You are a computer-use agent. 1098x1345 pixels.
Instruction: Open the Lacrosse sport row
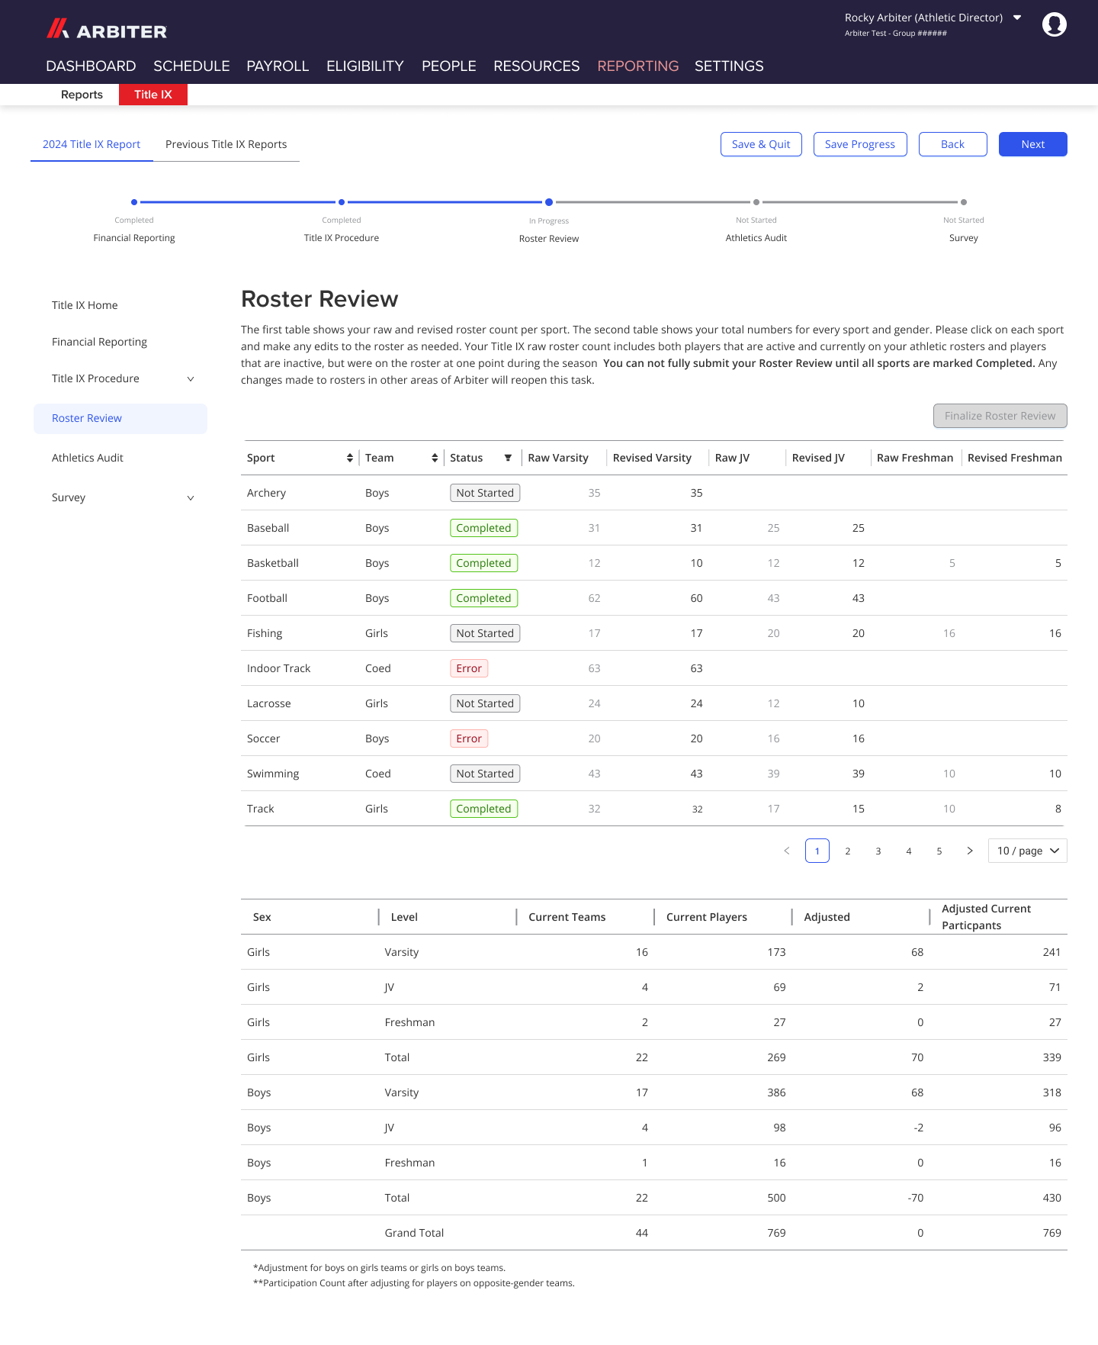[656, 703]
